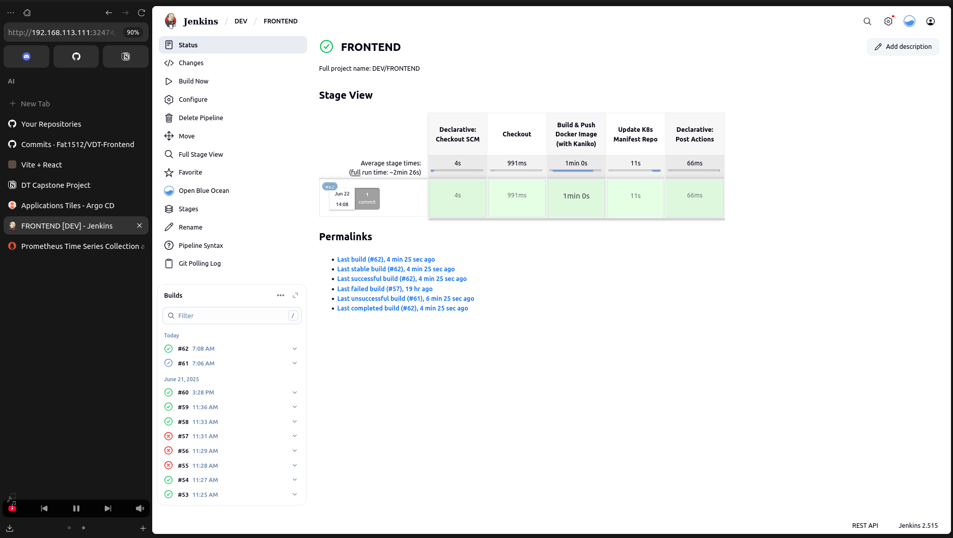Click the Blue Ocean icon in header
The height and width of the screenshot is (538, 953).
coord(909,21)
